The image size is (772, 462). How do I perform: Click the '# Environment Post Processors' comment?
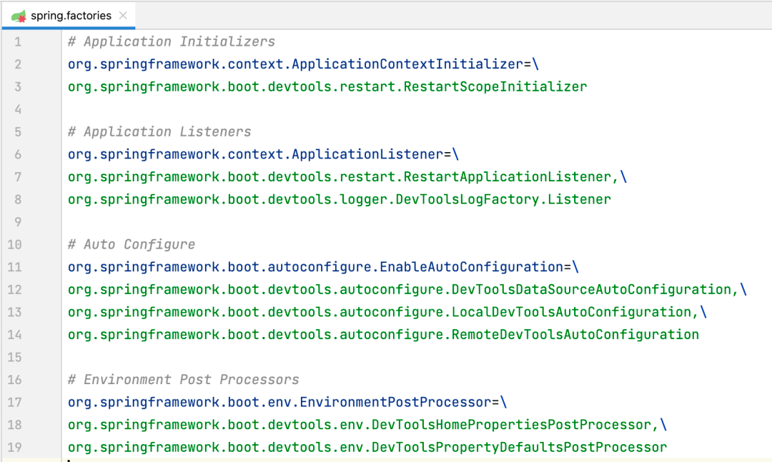184,380
